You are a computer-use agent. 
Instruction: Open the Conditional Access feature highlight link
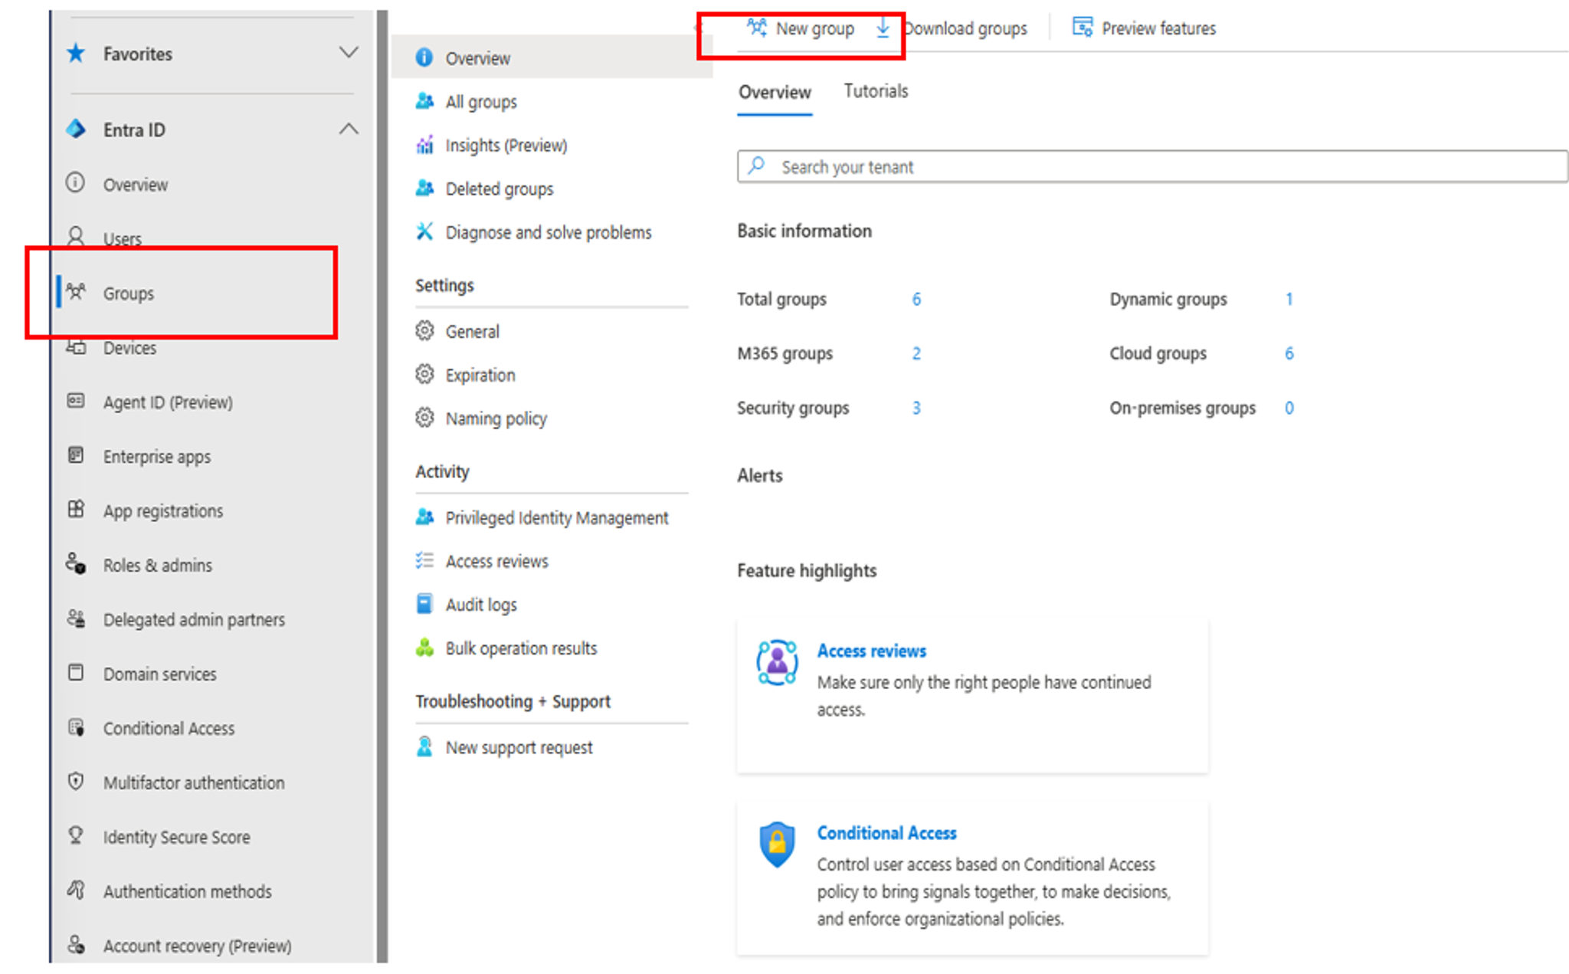click(x=886, y=833)
